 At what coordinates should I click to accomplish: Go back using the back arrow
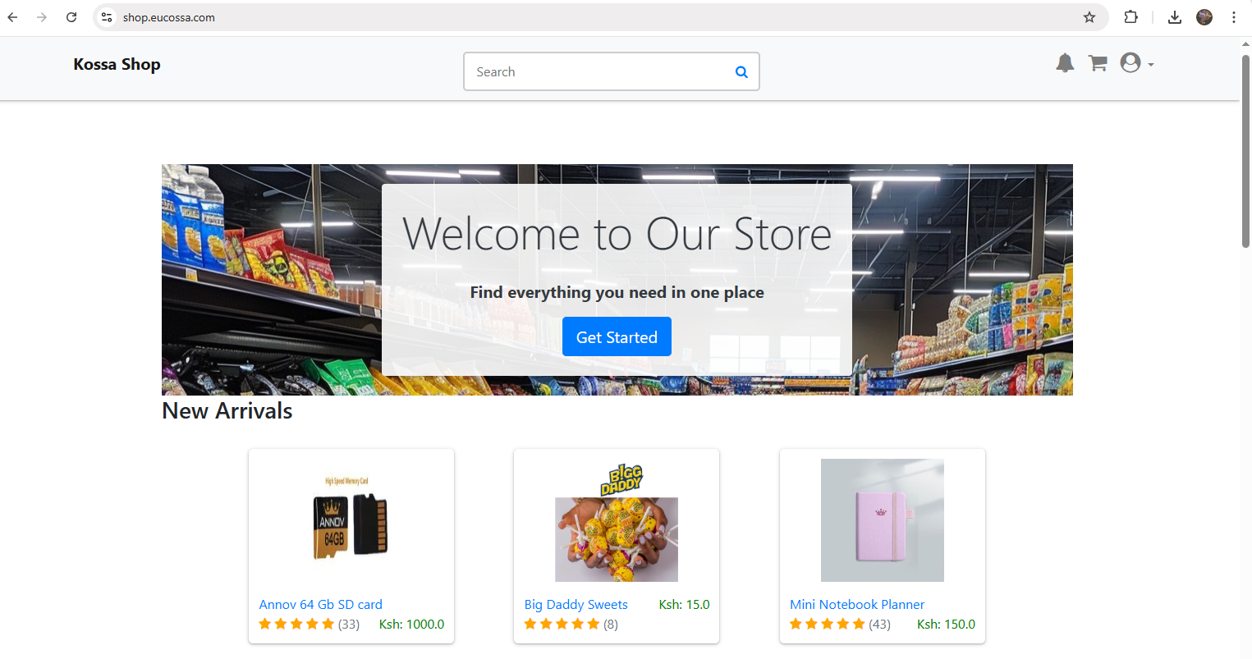click(x=12, y=16)
